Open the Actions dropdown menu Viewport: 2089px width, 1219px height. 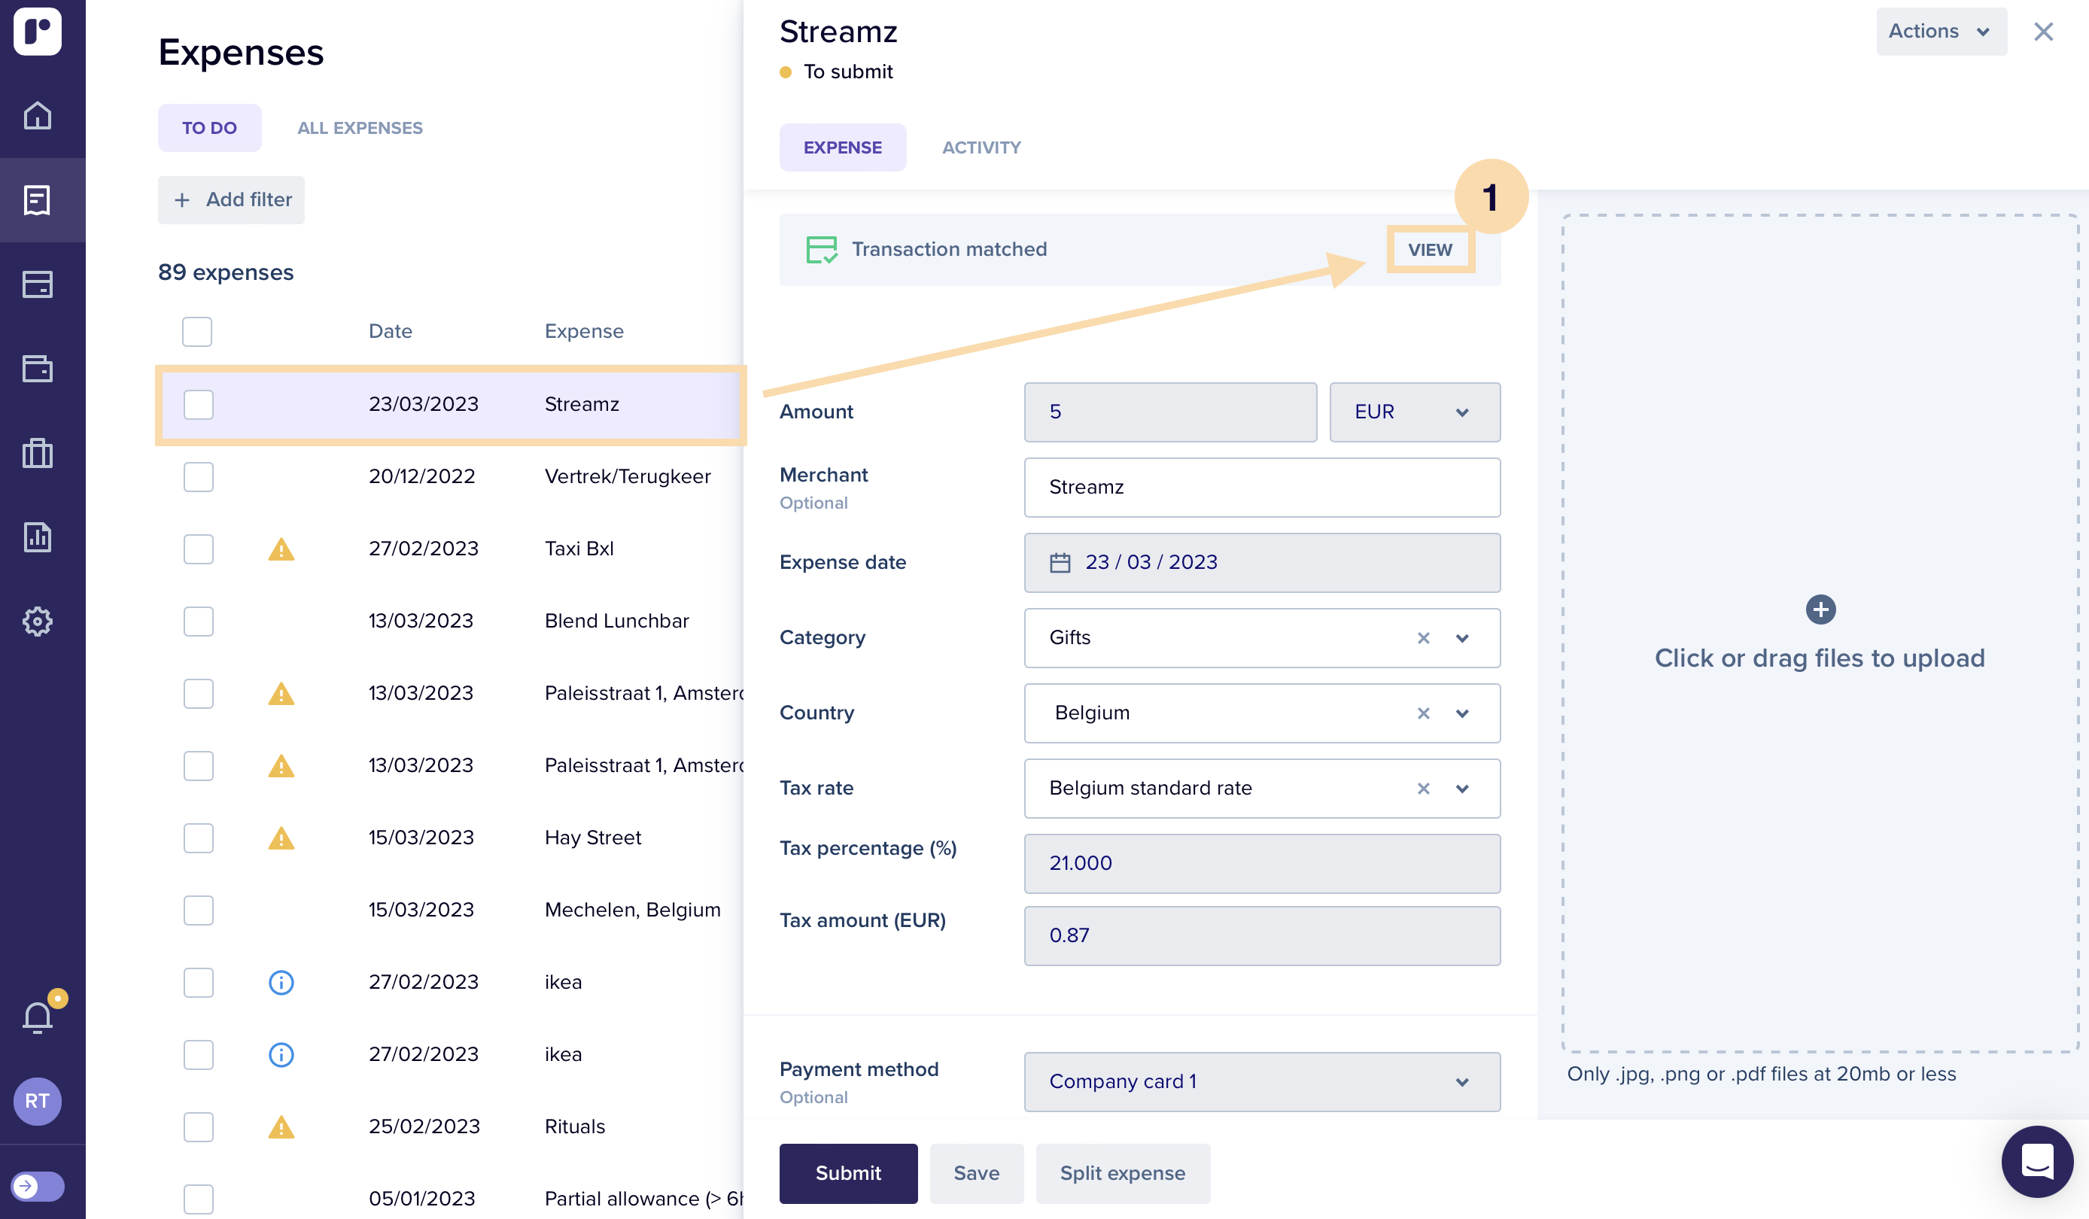[x=1940, y=32]
